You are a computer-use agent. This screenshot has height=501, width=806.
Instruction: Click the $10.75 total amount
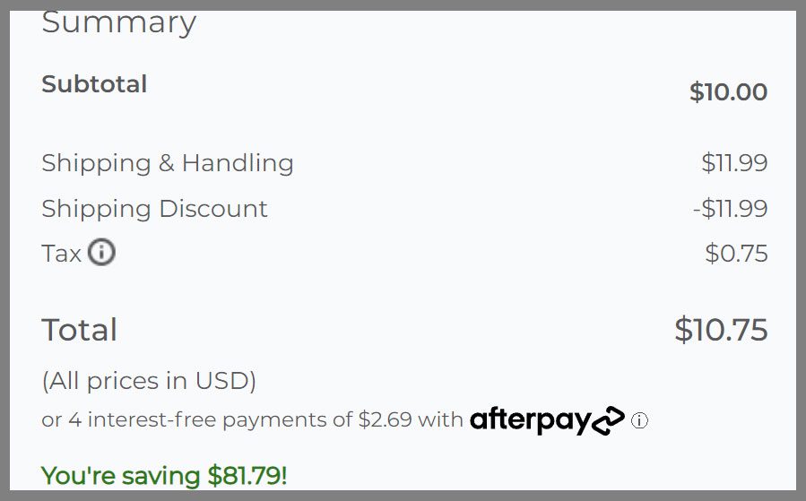721,330
